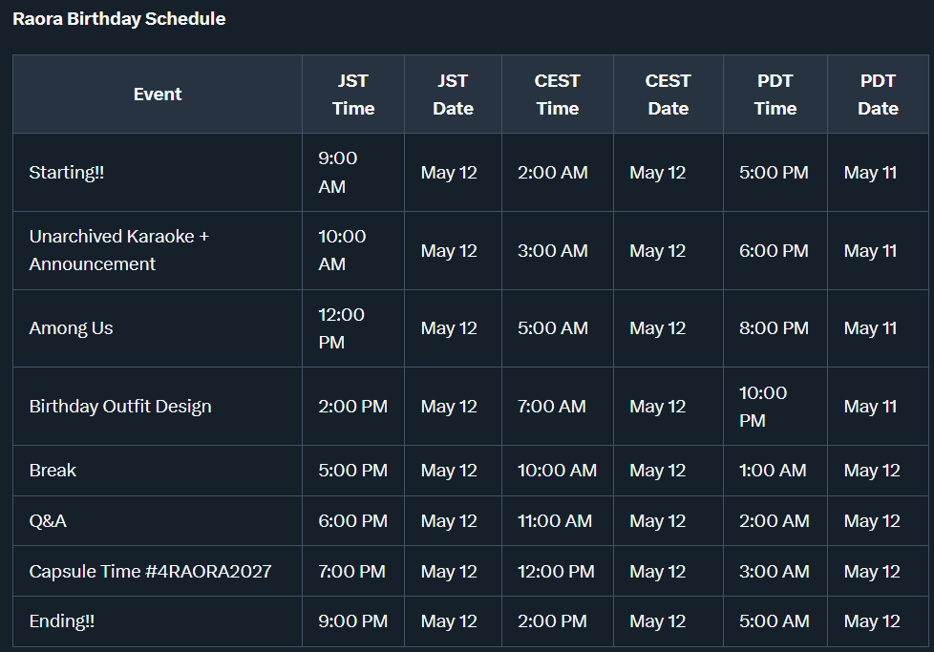Select the Break event cell
The width and height of the screenshot is (934, 652).
[x=53, y=471]
